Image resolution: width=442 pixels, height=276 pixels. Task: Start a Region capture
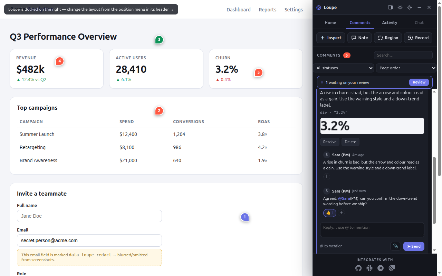(388, 38)
